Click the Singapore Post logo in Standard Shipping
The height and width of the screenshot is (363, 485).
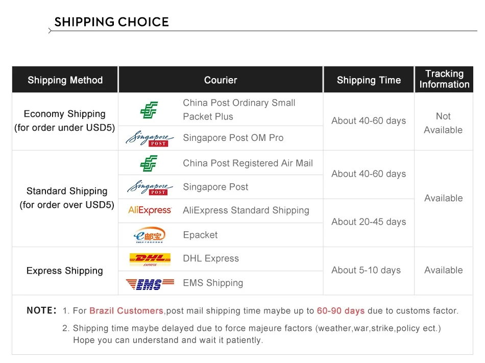coord(150,187)
